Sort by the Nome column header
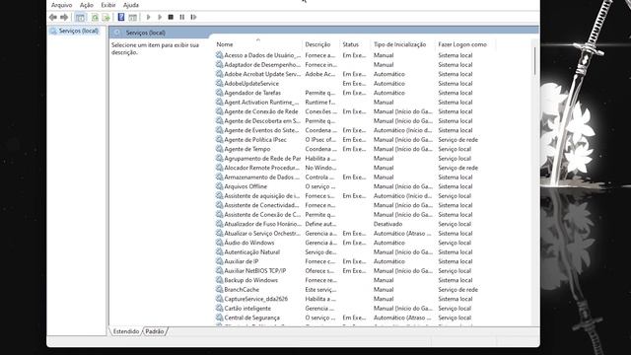The image size is (631, 355). 257,44
